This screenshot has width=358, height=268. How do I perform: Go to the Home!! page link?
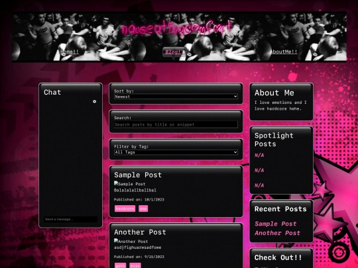tap(70, 52)
